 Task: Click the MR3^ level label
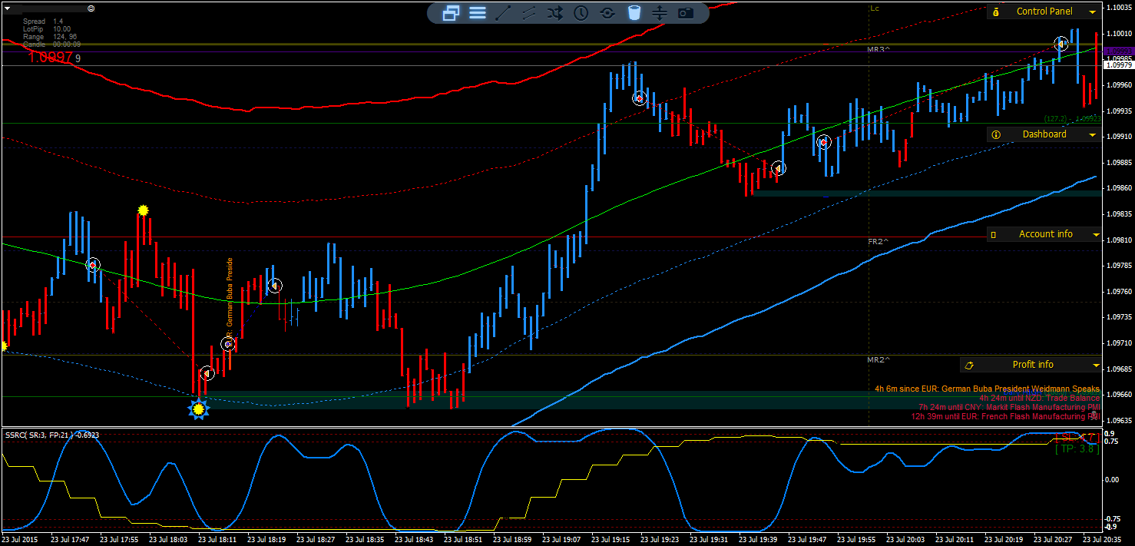879,49
